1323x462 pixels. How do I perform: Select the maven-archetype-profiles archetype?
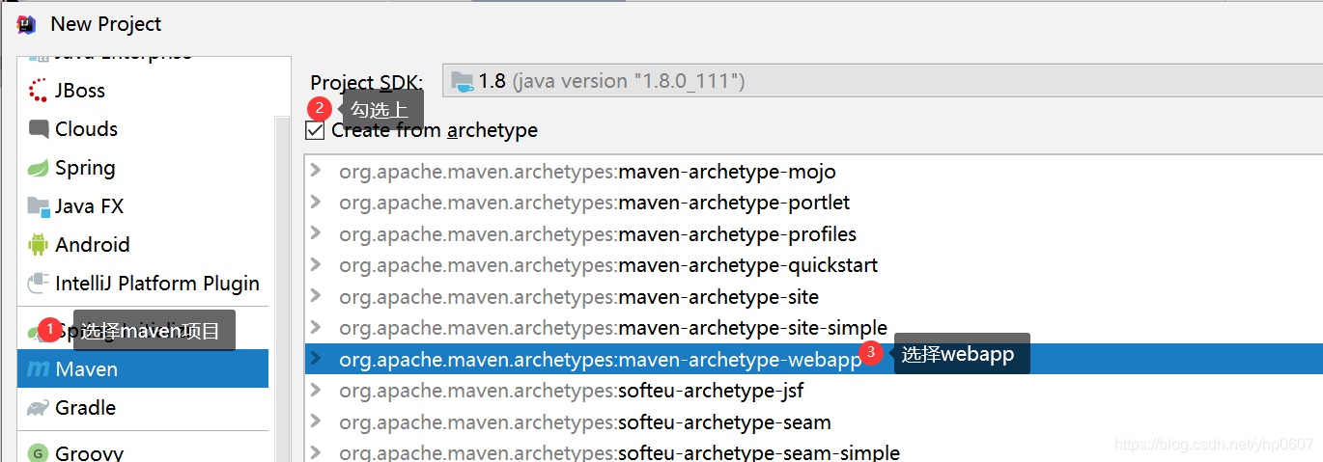point(813,234)
